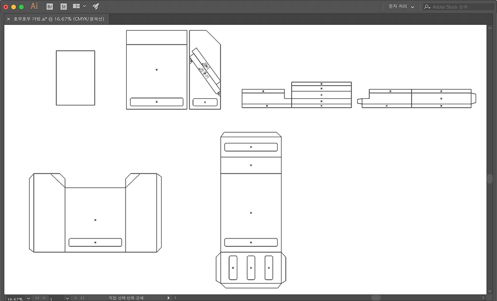
Task: Open the 문자 처리 workspace switcher
Action: tap(401, 7)
